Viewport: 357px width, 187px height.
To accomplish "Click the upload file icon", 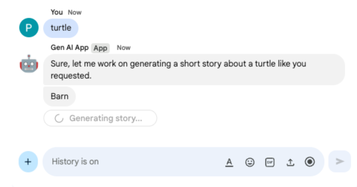I will (290, 162).
